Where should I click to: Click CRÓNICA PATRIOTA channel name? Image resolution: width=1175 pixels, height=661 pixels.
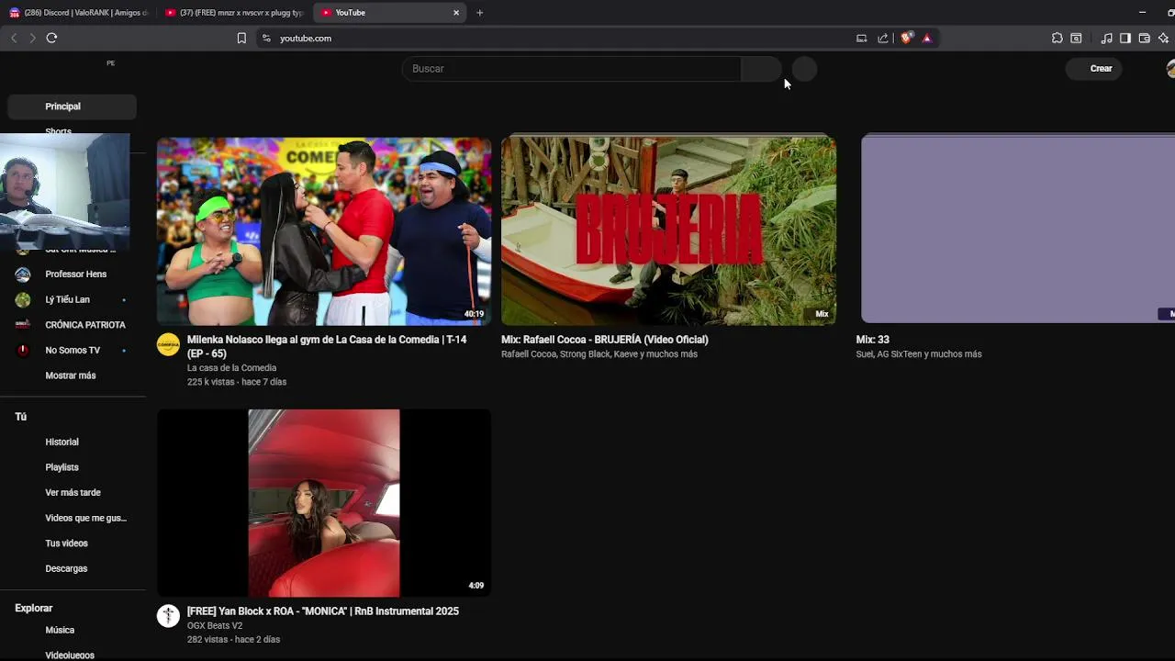pyautogui.click(x=85, y=325)
